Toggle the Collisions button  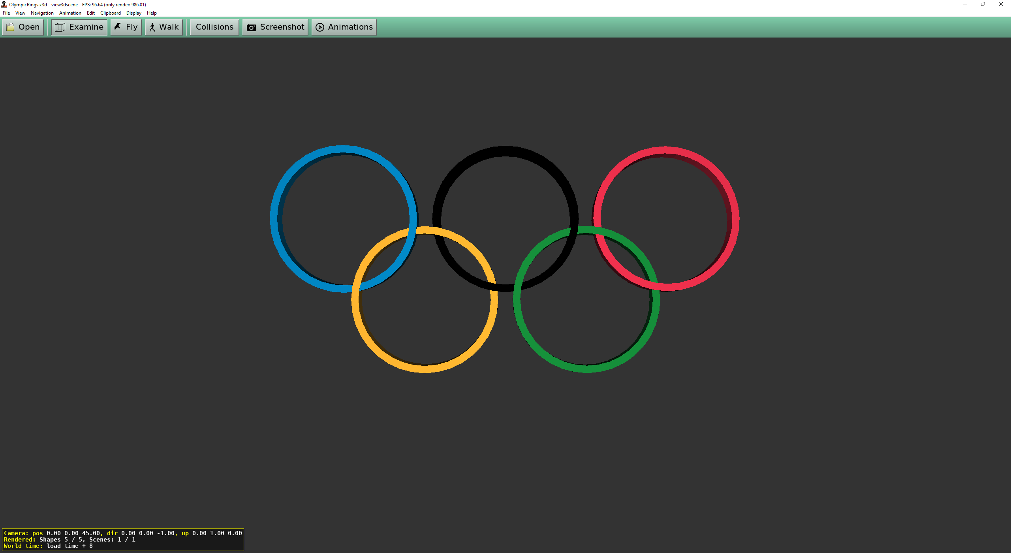214,27
